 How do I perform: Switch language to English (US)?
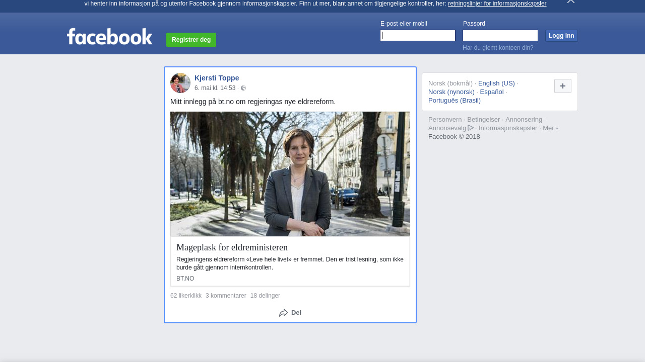(496, 83)
